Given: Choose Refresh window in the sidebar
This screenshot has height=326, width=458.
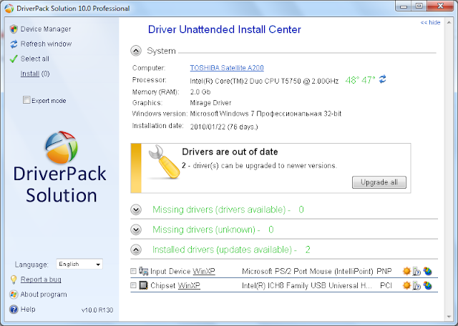Looking at the screenshot, I should click(x=46, y=44).
